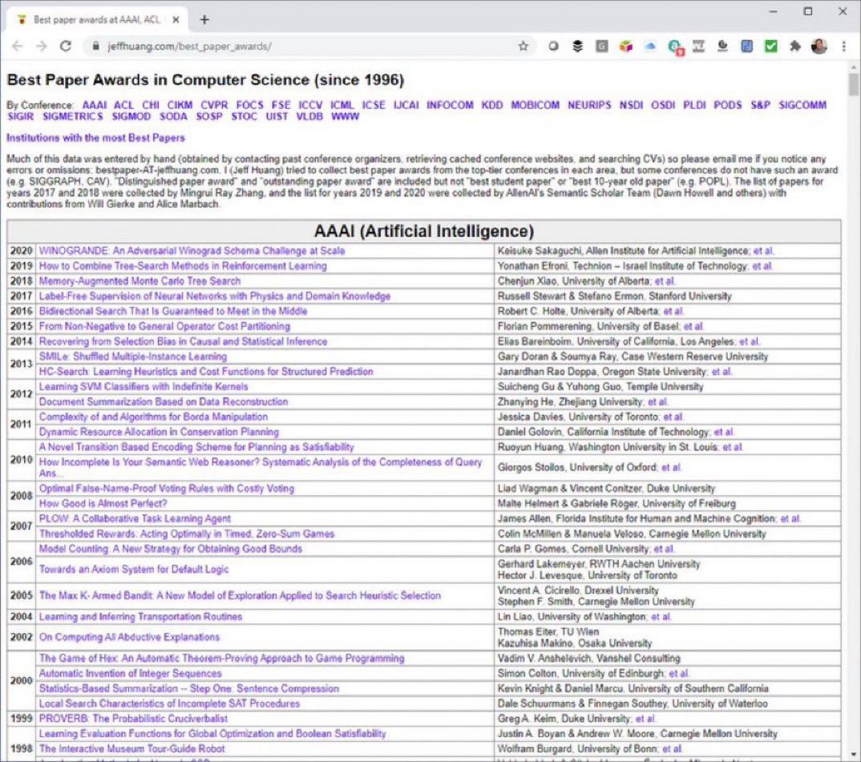
Task: Open On Computing All Abductive Explanations paper
Action: point(129,637)
